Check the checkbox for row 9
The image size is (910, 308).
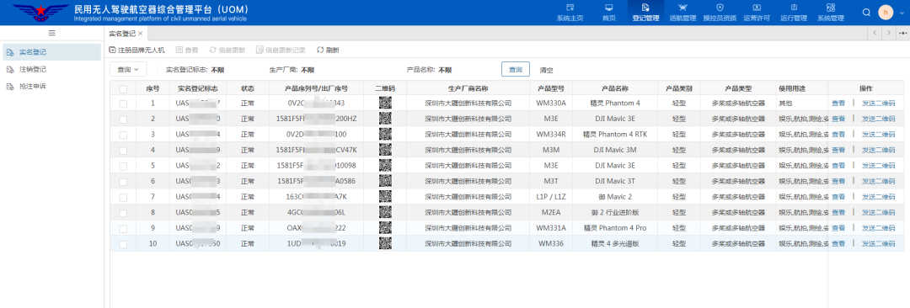click(123, 229)
